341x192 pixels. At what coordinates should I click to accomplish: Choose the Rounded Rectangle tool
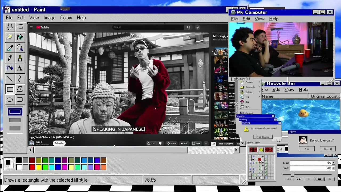click(x=20, y=100)
